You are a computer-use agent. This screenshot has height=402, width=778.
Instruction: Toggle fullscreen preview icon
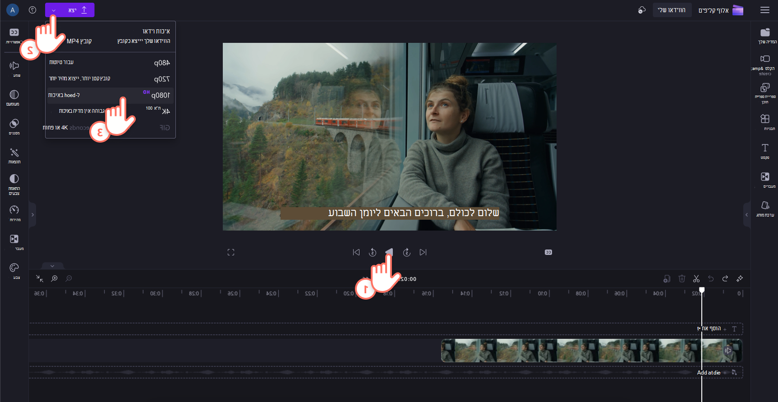(x=231, y=252)
